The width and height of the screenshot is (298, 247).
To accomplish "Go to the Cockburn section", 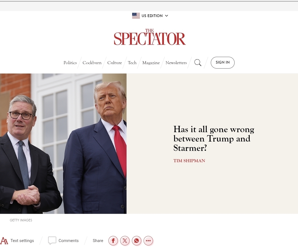I will 92,63.
